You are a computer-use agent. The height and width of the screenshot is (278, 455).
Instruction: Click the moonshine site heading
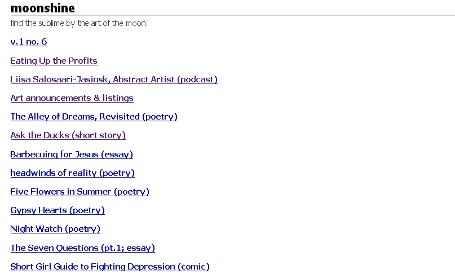pos(43,8)
